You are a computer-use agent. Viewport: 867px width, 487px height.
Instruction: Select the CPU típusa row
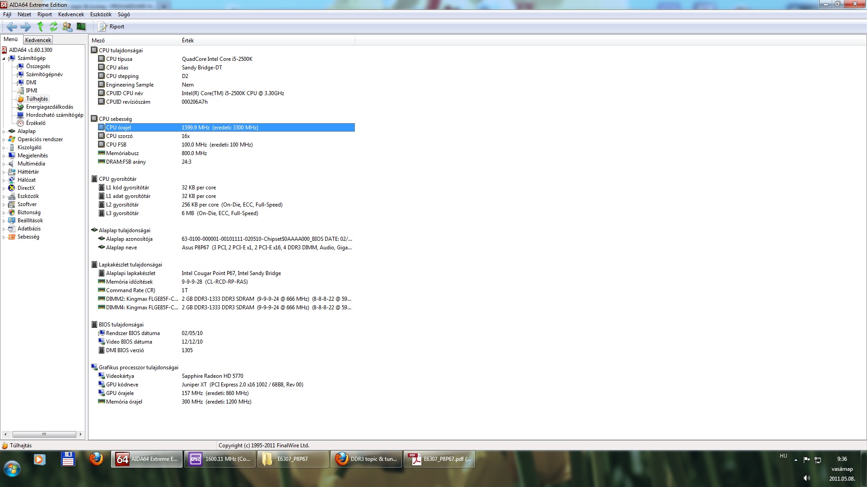click(226, 59)
